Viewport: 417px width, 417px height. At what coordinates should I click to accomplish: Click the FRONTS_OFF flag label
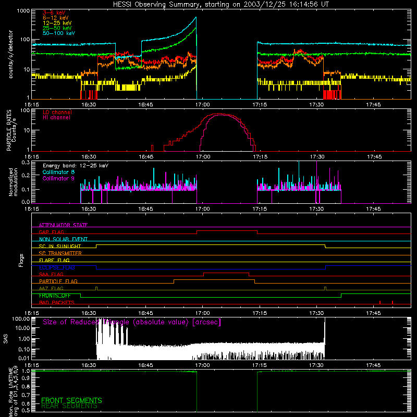[x=55, y=296]
